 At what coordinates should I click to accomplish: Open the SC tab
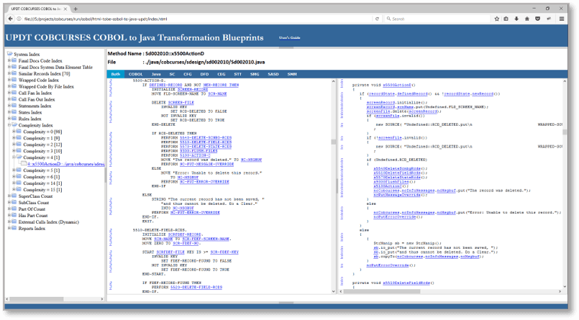pyautogui.click(x=172, y=74)
